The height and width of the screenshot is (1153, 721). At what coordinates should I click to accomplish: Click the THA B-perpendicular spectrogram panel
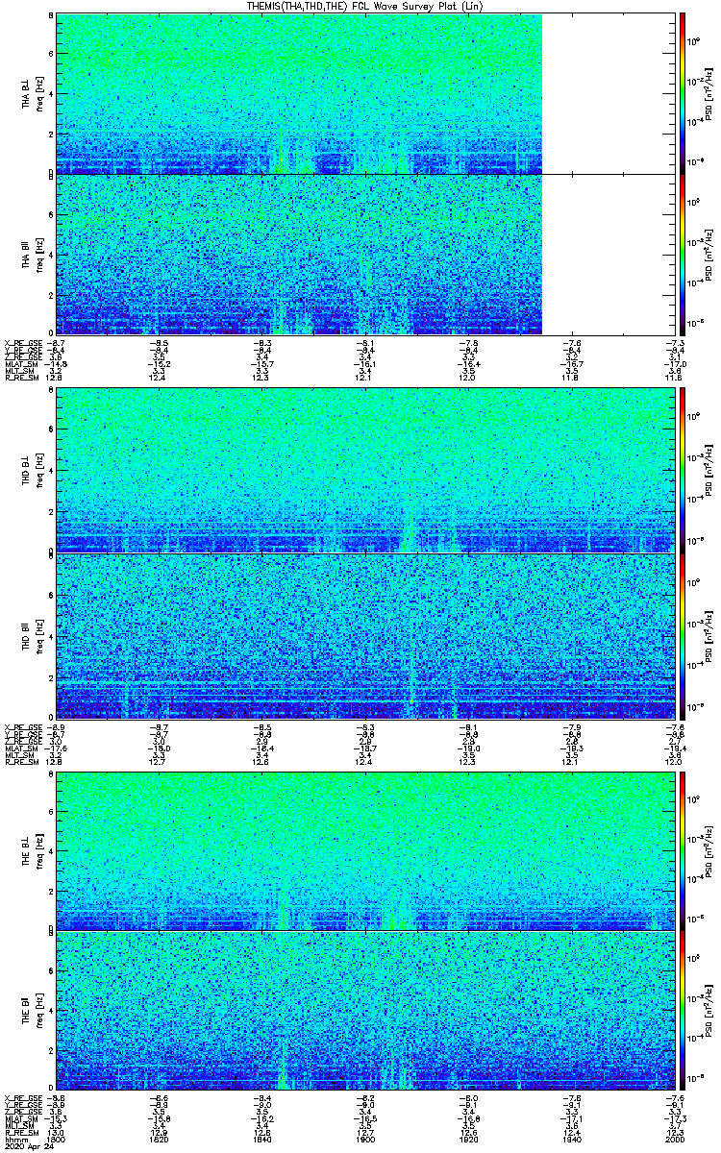(x=365, y=93)
